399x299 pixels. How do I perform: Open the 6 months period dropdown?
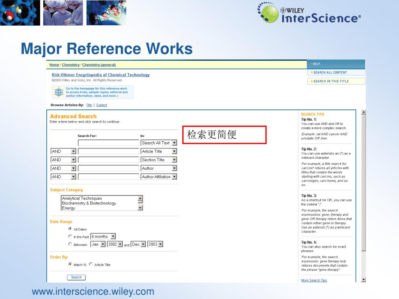103,236
